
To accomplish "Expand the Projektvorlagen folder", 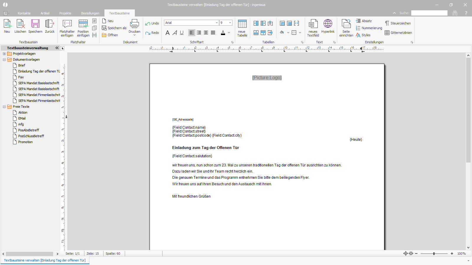I will (x=4, y=54).
